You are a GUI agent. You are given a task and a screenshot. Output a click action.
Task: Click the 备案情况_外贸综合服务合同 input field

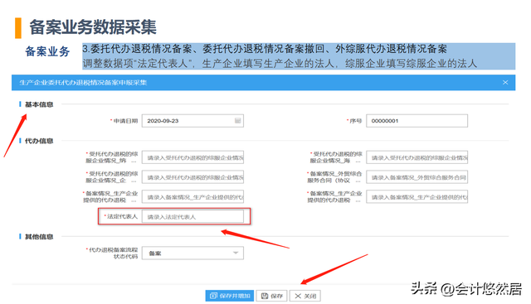(417, 177)
